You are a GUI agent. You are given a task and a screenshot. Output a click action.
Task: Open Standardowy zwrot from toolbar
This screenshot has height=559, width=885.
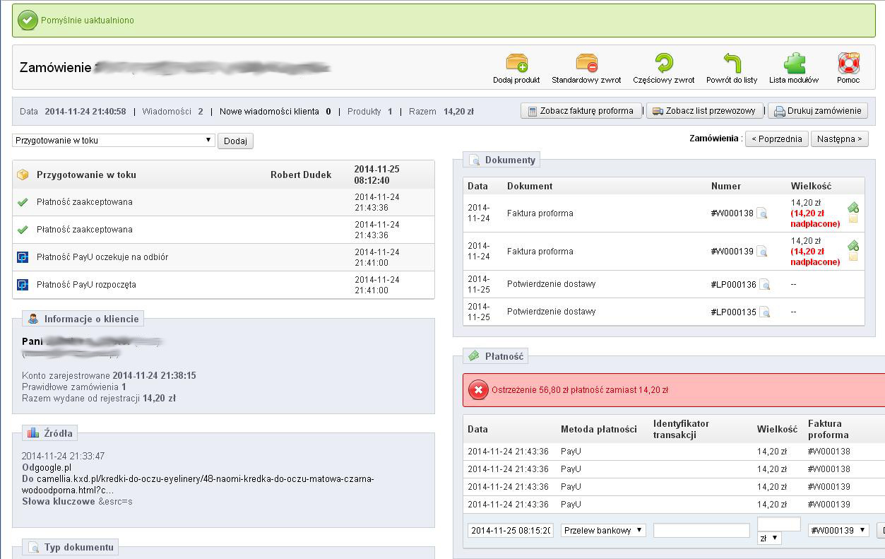point(586,63)
